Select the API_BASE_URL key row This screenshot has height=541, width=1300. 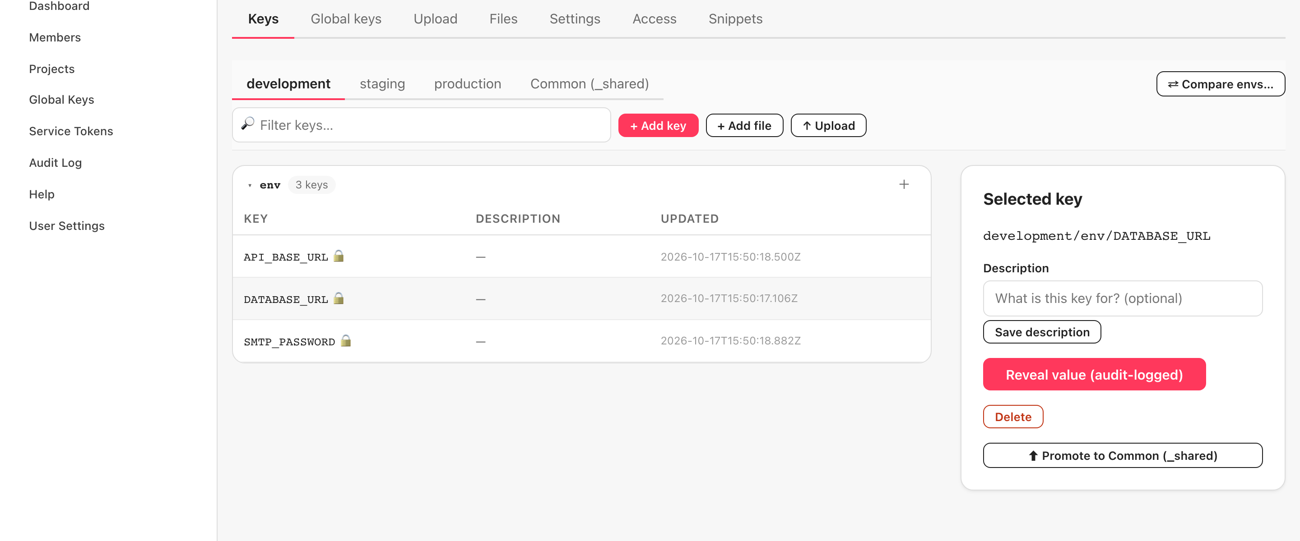coord(581,257)
